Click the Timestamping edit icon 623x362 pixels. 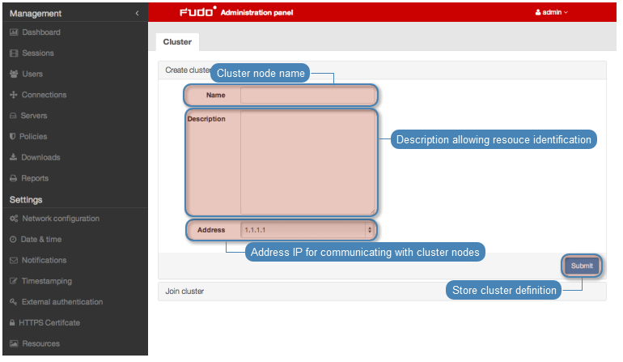point(14,281)
